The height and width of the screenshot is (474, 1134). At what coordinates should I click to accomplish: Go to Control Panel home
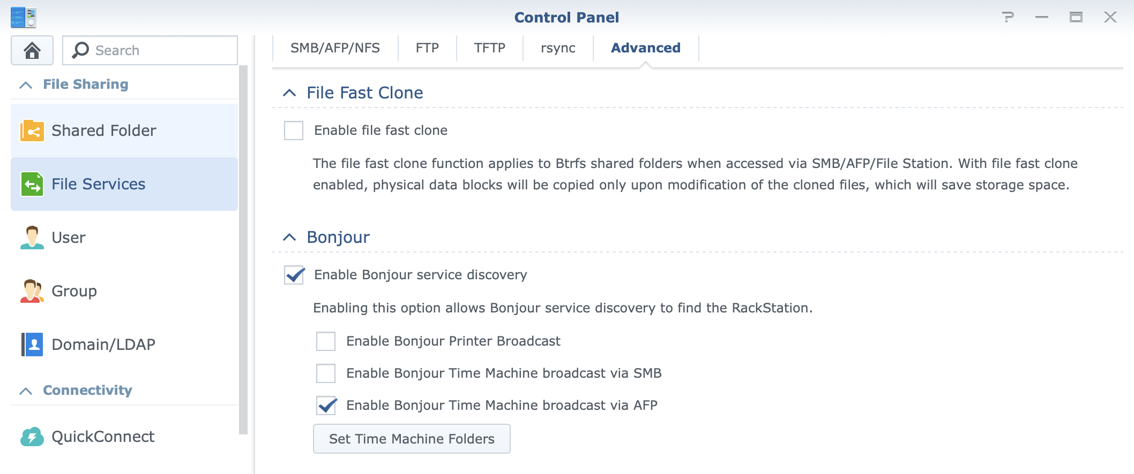point(32,50)
